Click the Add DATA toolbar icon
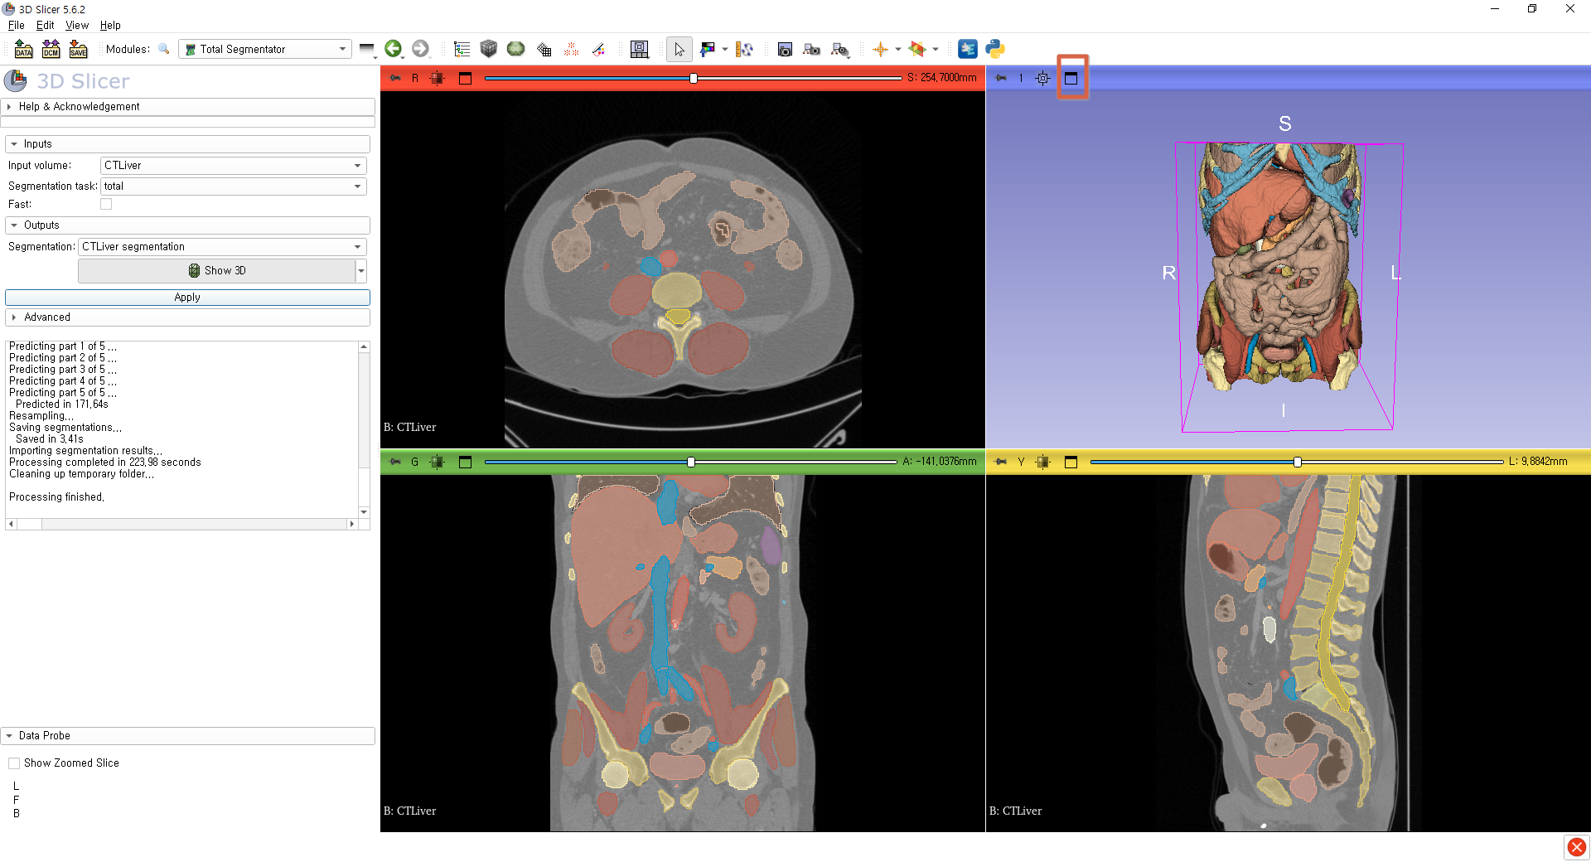 click(x=23, y=50)
